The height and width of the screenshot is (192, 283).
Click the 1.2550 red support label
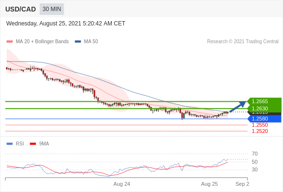(259, 125)
